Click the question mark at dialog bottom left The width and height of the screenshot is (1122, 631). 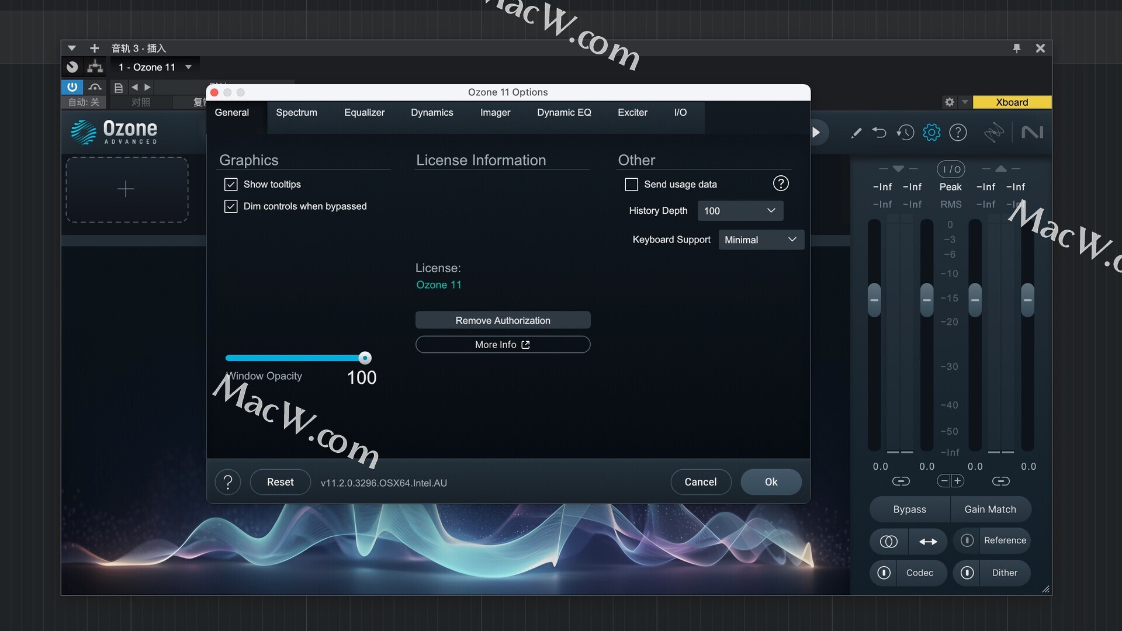tap(228, 482)
